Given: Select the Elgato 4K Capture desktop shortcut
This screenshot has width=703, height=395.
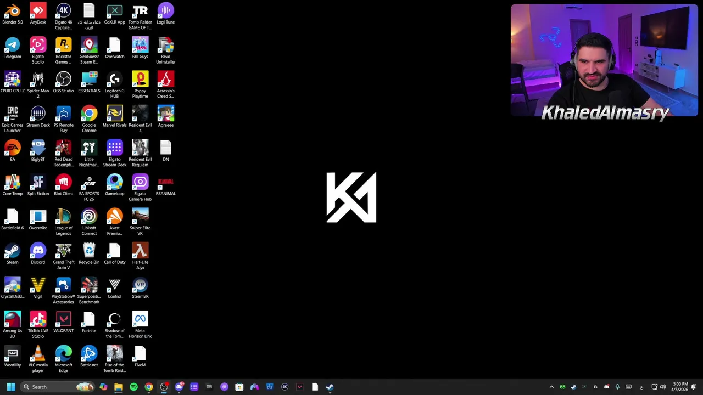Looking at the screenshot, I should click(x=63, y=16).
